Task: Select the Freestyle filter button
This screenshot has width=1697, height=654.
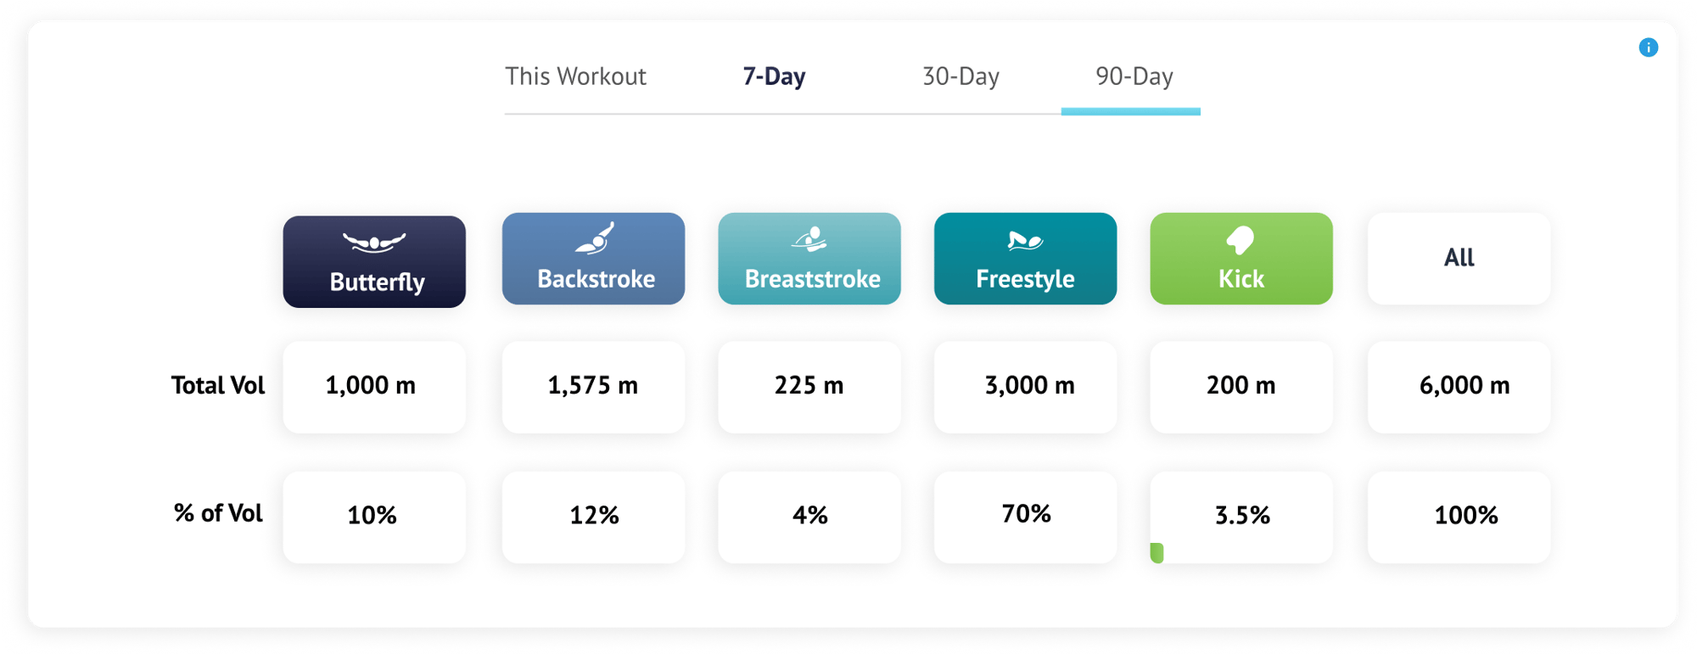Action: pyautogui.click(x=1024, y=259)
